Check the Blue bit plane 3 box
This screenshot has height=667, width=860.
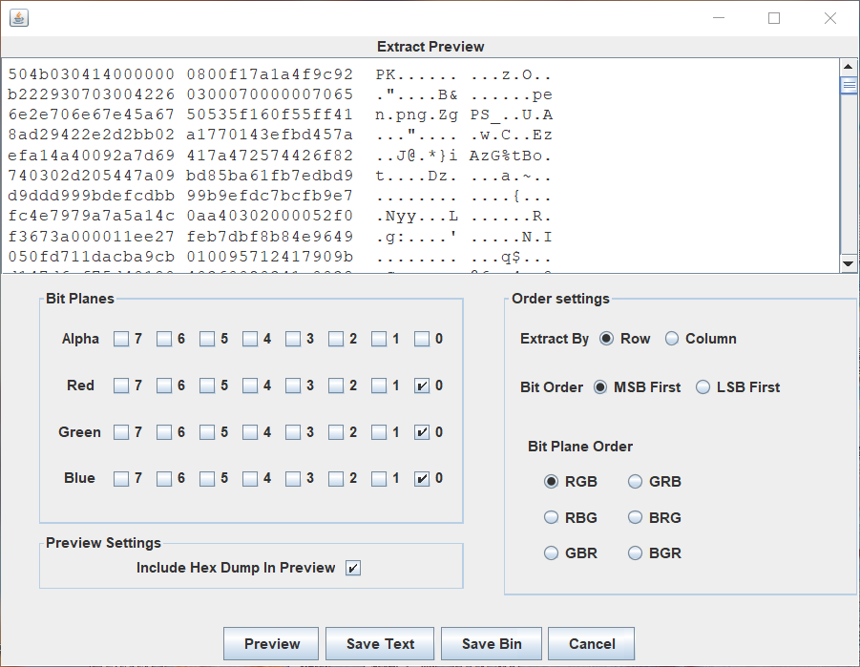(293, 478)
